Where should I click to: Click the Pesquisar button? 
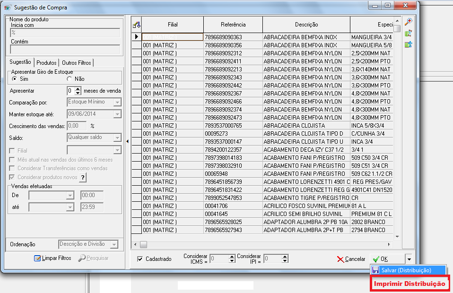(x=94, y=258)
